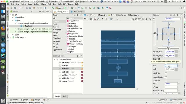The width and height of the screenshot is (186, 104).
Task: Click warning icon beside editText2
Action: (x=82, y=69)
